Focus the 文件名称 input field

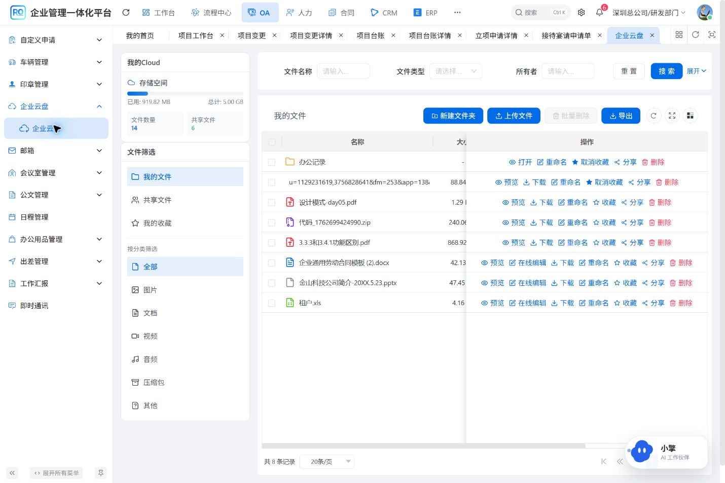click(x=343, y=71)
